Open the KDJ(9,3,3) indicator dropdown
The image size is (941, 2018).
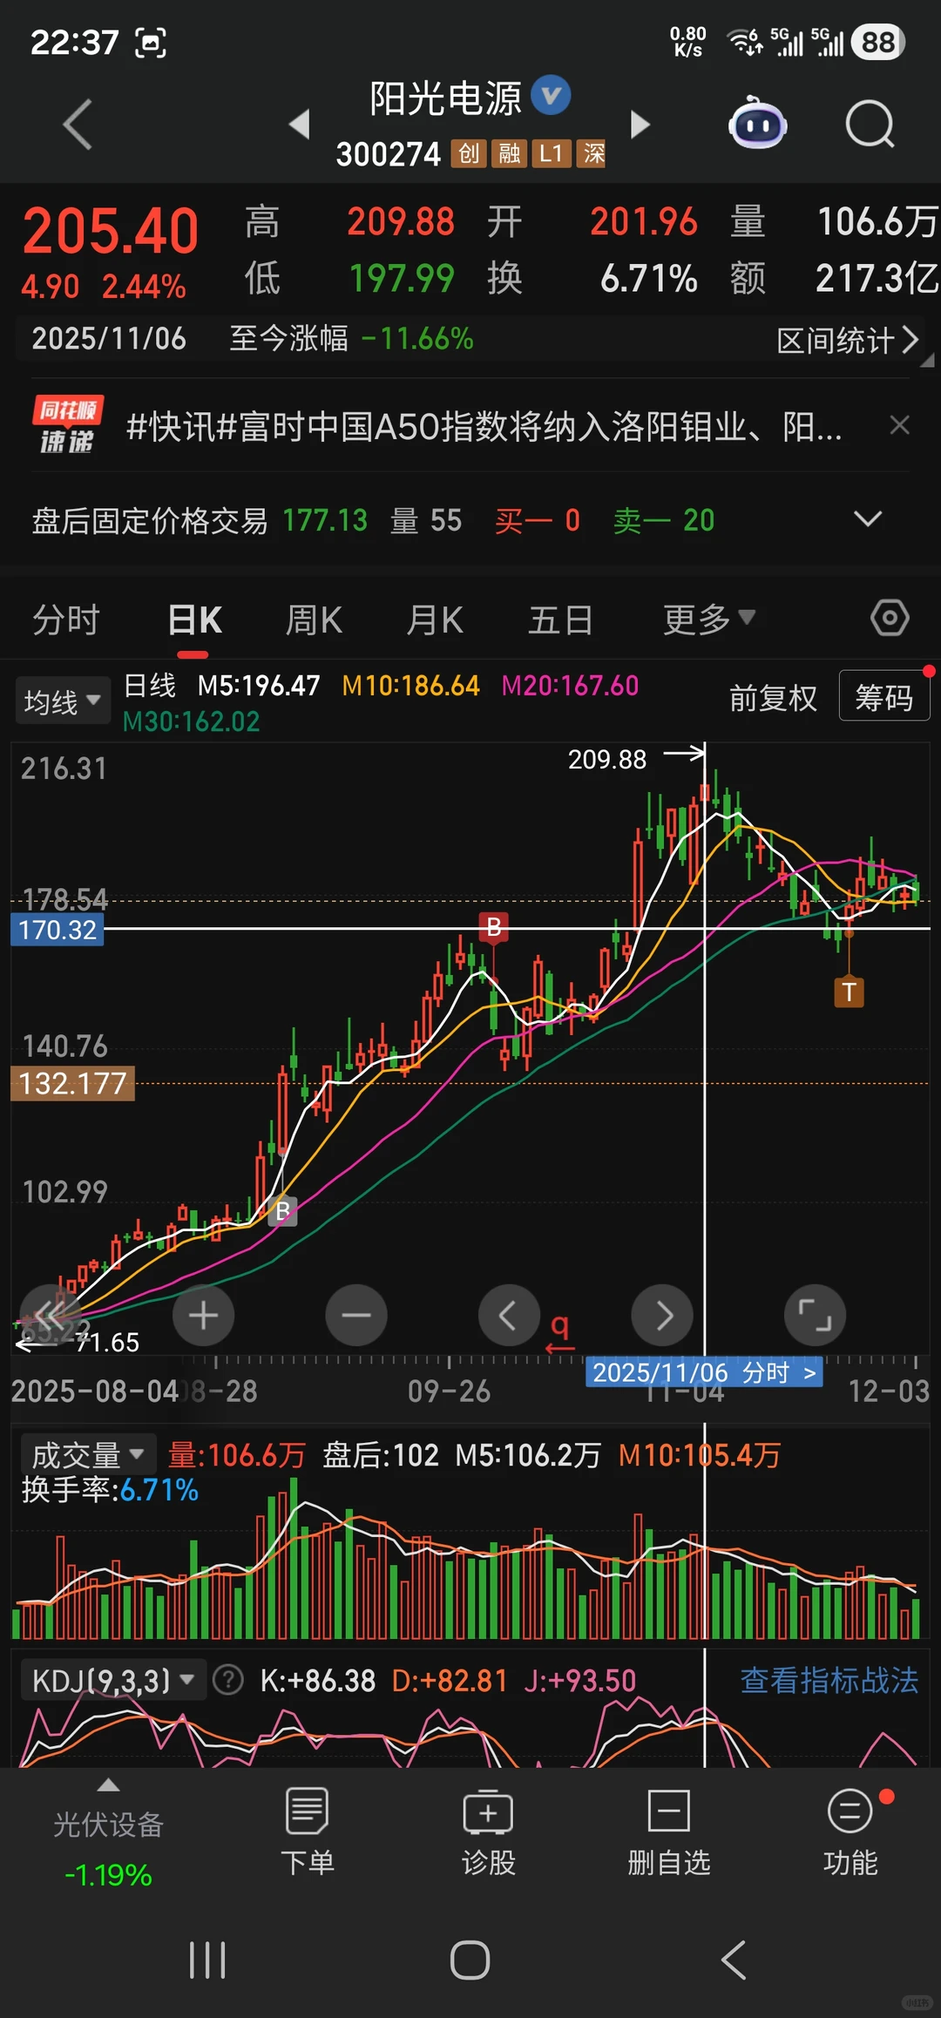113,1680
